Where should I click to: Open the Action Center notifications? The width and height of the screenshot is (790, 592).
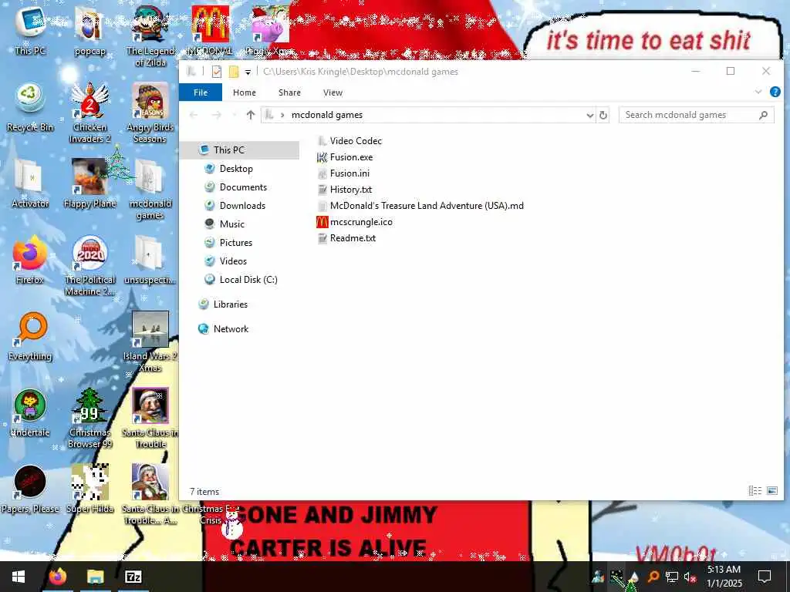[x=765, y=577]
